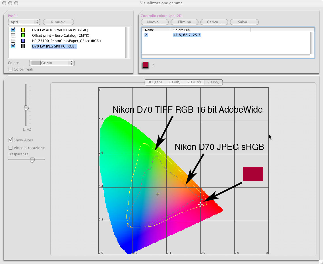The height and width of the screenshot is (264, 323).
Task: Click the Lab value 41.8, 68.7, 25.3
Action: [x=187, y=35]
